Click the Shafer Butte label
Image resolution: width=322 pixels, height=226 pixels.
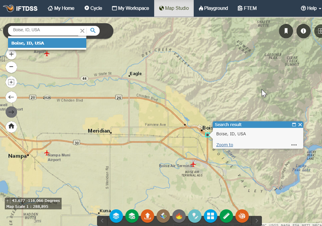tap(264, 23)
